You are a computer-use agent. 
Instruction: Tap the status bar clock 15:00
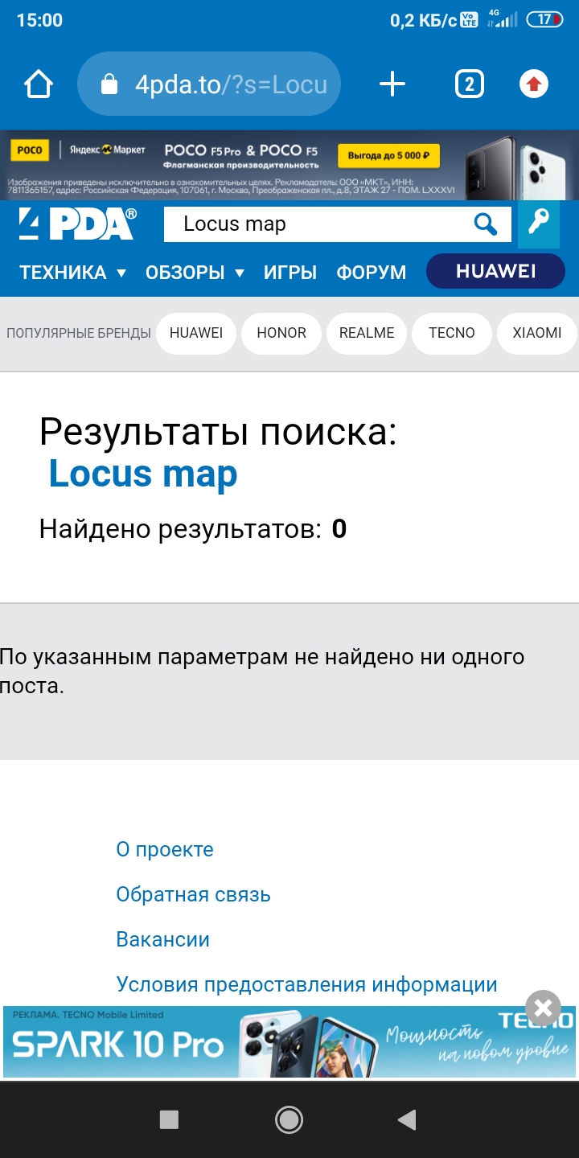39,20
